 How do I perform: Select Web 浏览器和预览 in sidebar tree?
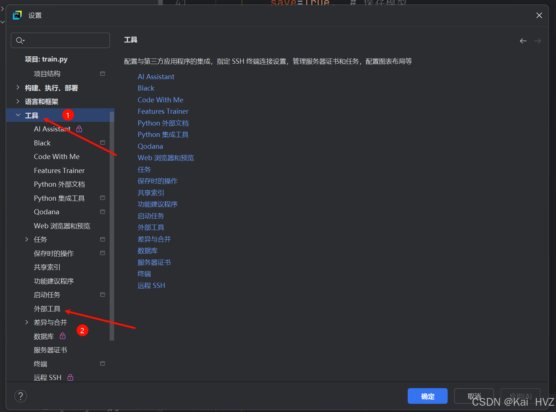click(62, 226)
